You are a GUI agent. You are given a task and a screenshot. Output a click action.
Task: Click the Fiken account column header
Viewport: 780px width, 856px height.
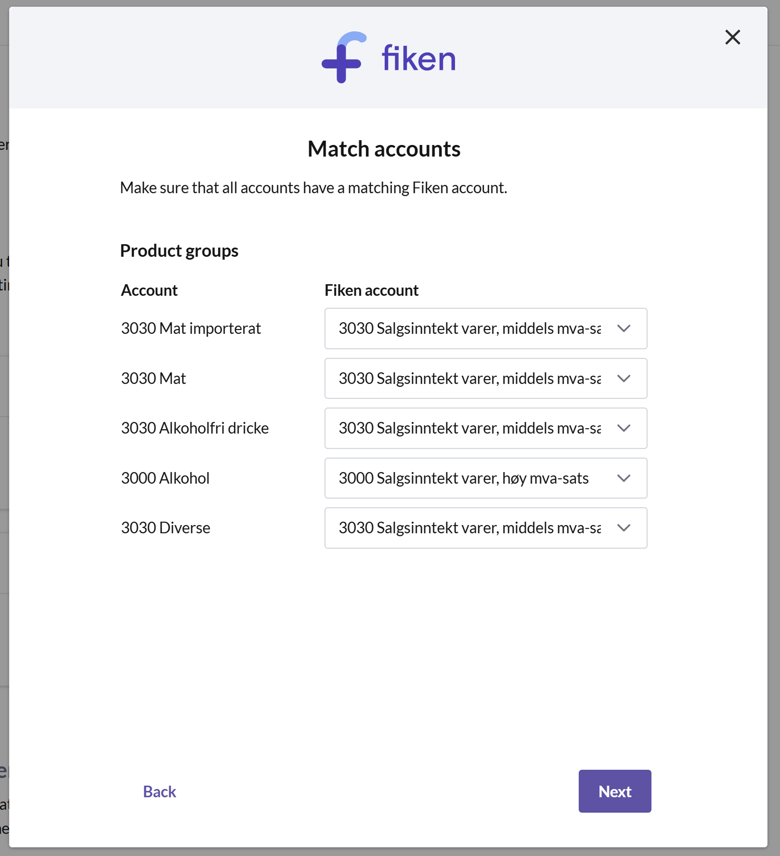point(371,290)
